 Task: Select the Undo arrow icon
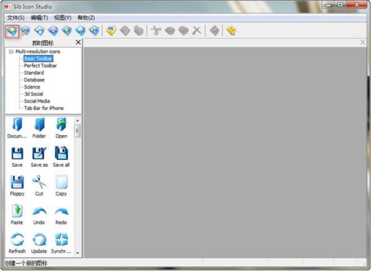coord(39,212)
